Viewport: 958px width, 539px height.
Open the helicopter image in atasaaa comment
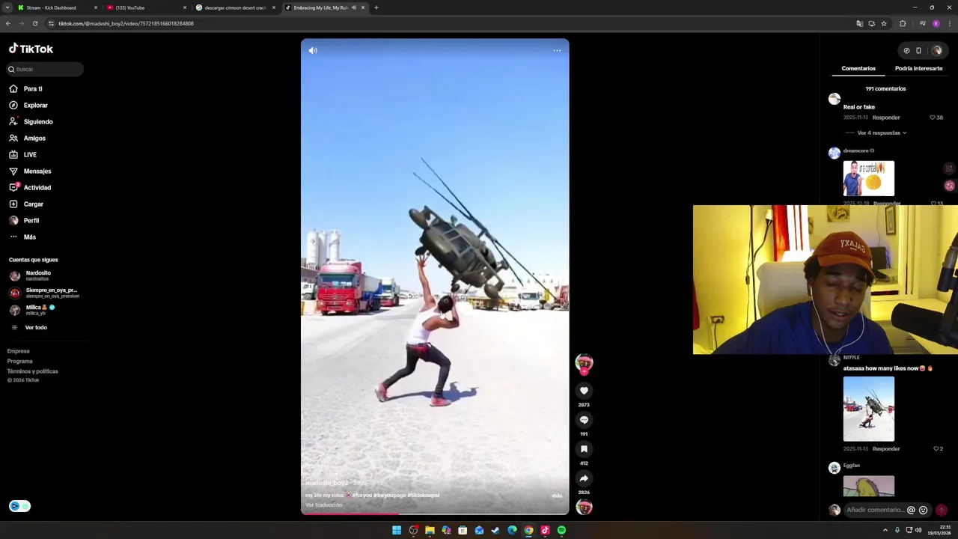[868, 409]
